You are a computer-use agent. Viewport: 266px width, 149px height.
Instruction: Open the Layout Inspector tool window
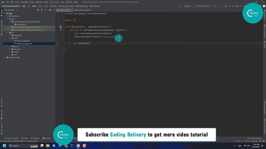click(x=254, y=138)
